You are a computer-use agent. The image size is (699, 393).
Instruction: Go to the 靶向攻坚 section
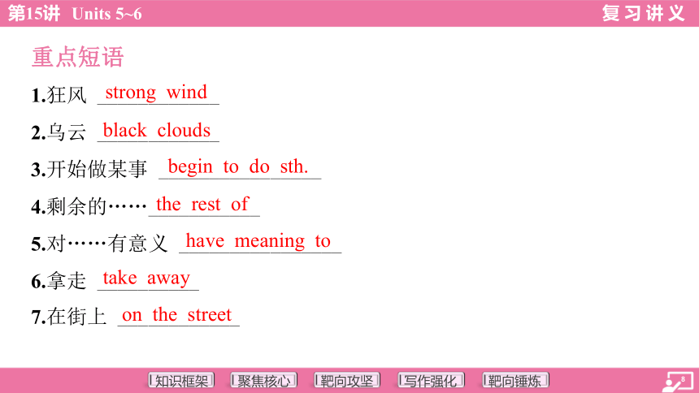347,381
